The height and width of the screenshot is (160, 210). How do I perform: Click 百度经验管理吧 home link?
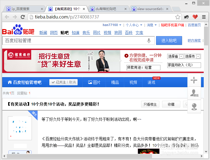click(25, 82)
